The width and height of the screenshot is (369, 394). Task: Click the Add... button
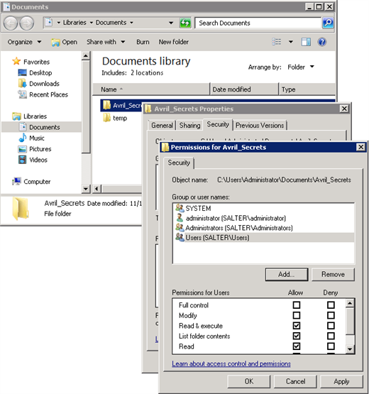pos(287,275)
